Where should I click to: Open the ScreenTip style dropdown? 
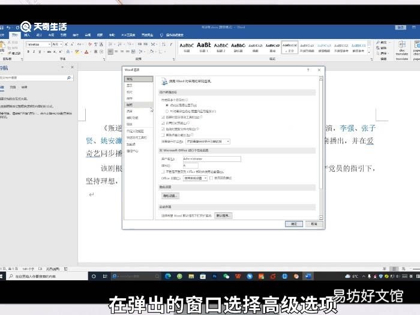(x=208, y=142)
